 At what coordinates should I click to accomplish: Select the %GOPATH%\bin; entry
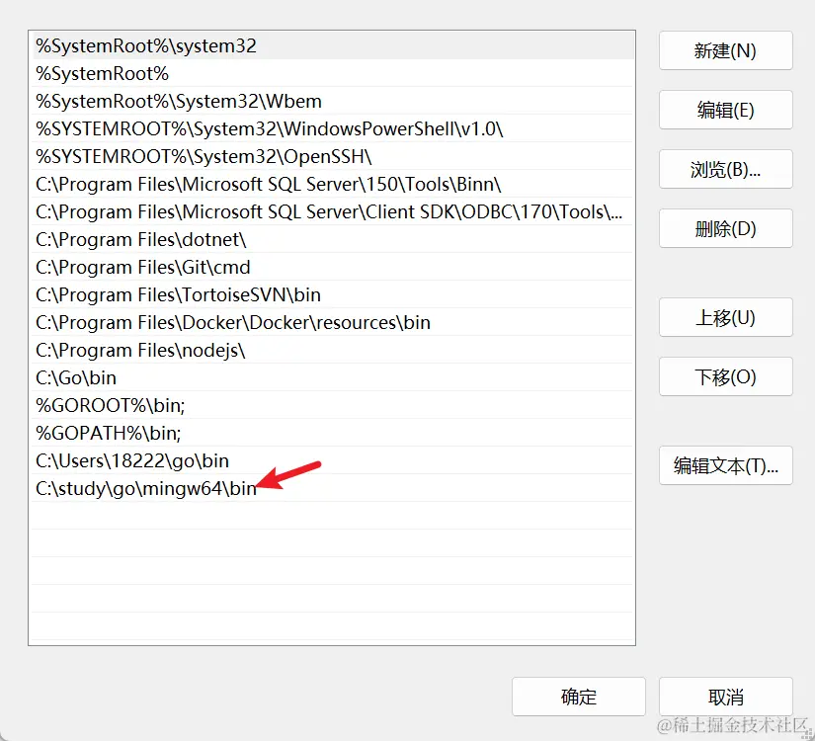[x=333, y=433]
